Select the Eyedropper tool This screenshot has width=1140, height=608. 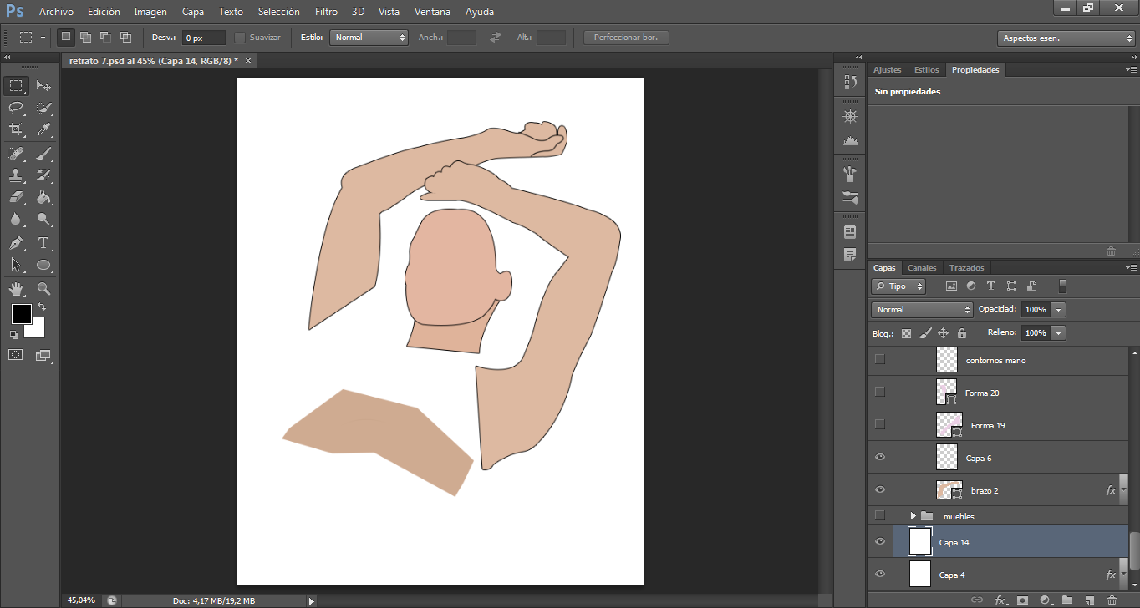coord(44,129)
